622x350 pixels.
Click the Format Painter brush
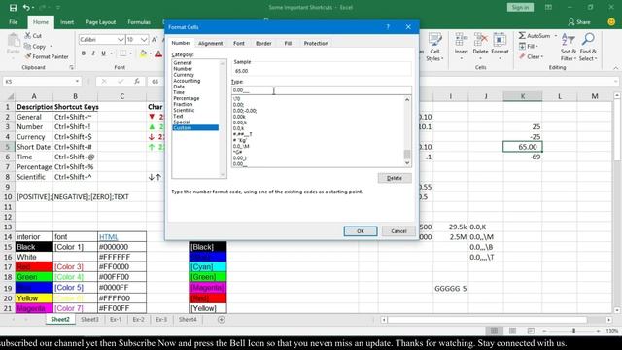[28, 56]
